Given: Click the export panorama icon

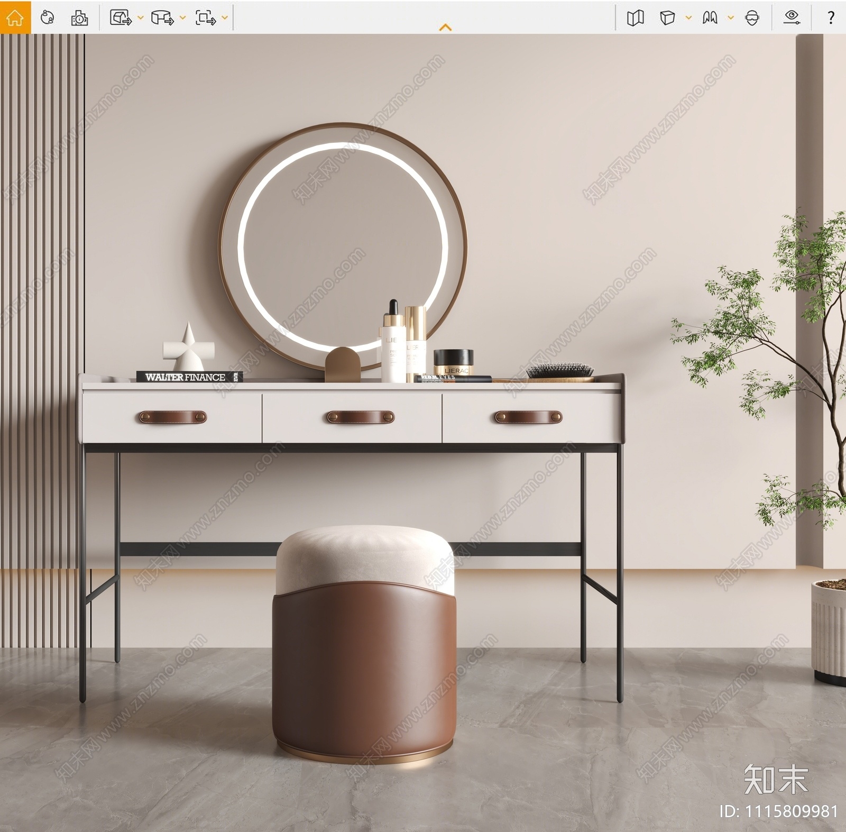Looking at the screenshot, I should [x=162, y=18].
